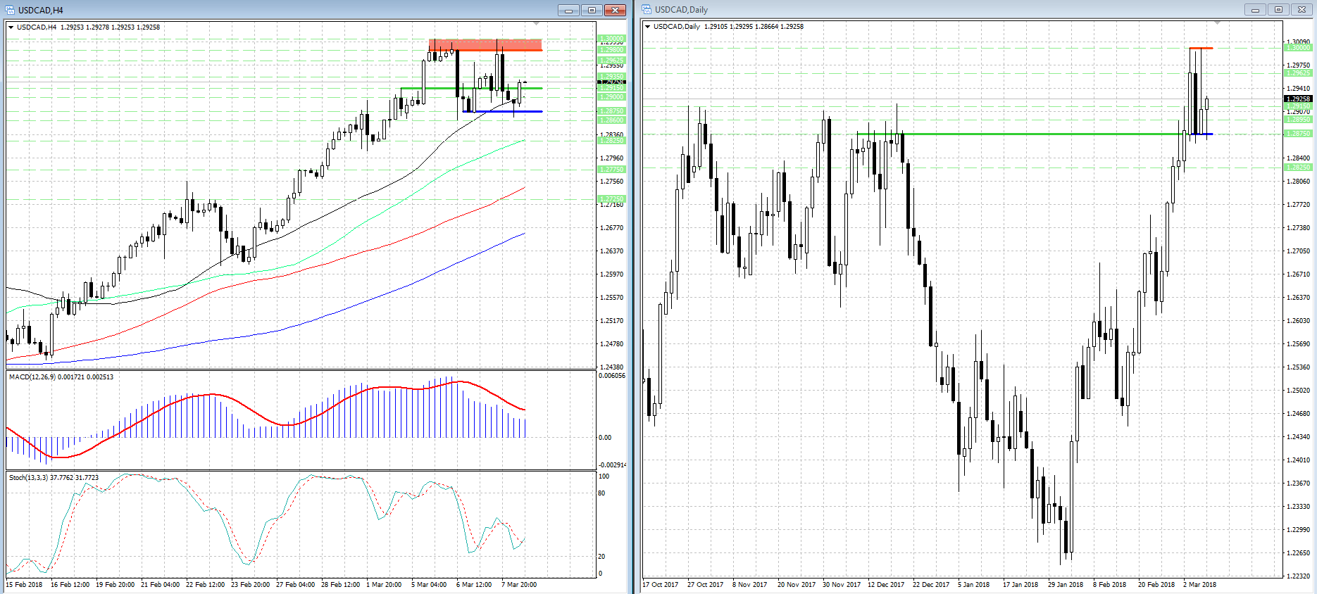Click the USDCAD,Daily title bar text

pyautogui.click(x=681, y=10)
